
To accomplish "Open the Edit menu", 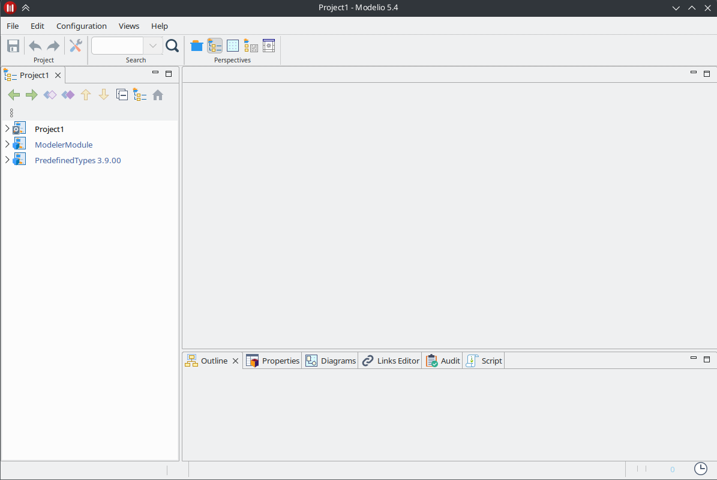I will pos(37,26).
